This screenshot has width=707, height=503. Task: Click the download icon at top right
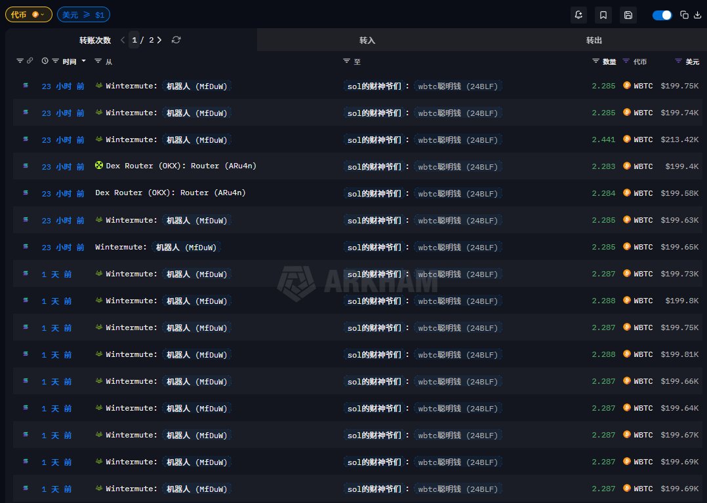697,14
